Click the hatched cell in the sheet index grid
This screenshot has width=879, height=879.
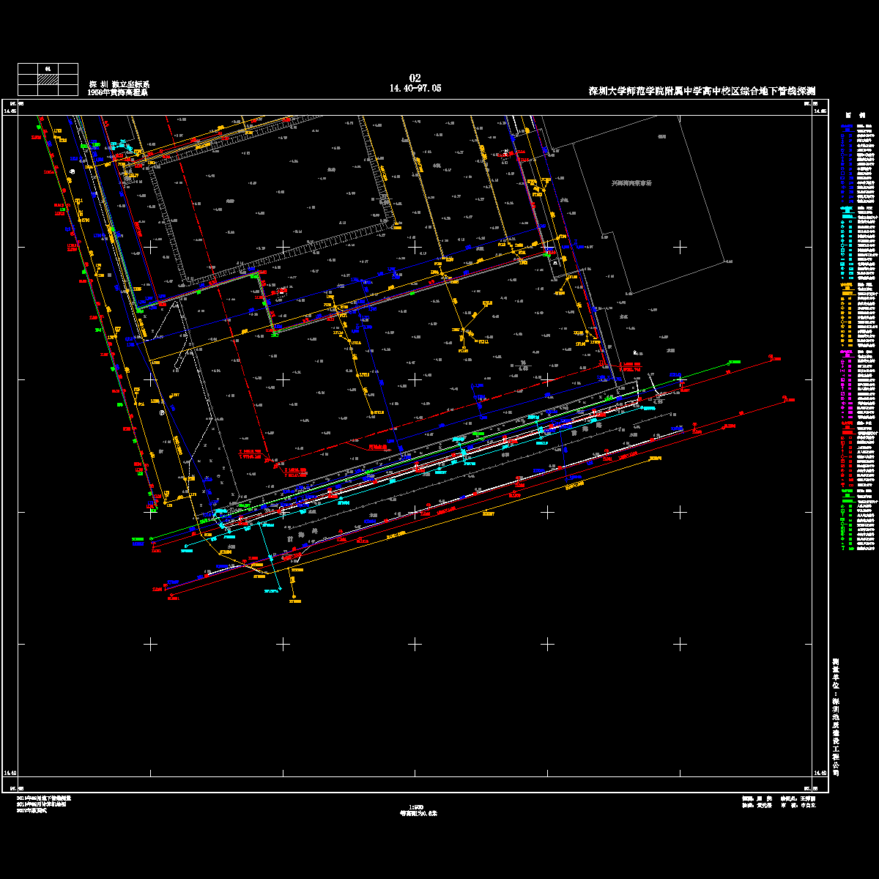click(48, 82)
